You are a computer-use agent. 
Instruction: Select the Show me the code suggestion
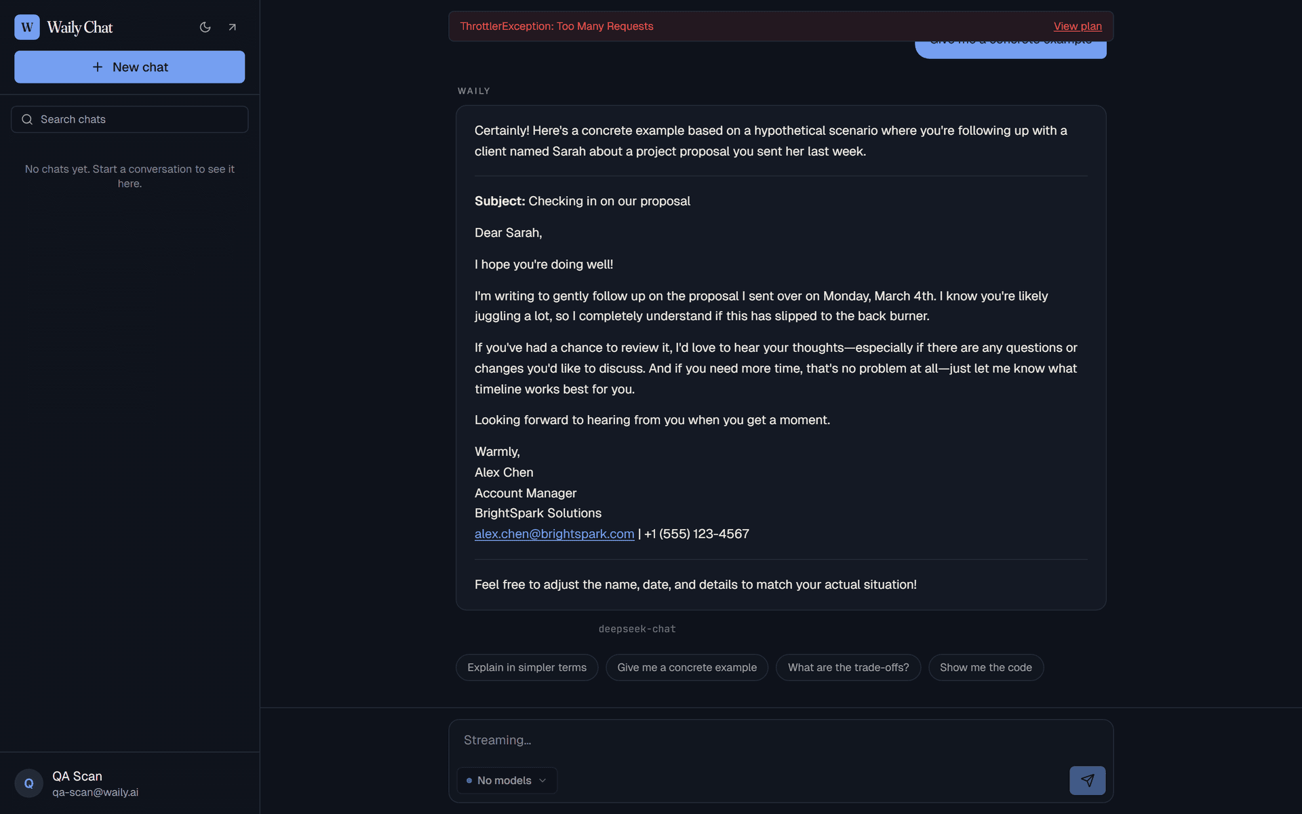coord(986,667)
